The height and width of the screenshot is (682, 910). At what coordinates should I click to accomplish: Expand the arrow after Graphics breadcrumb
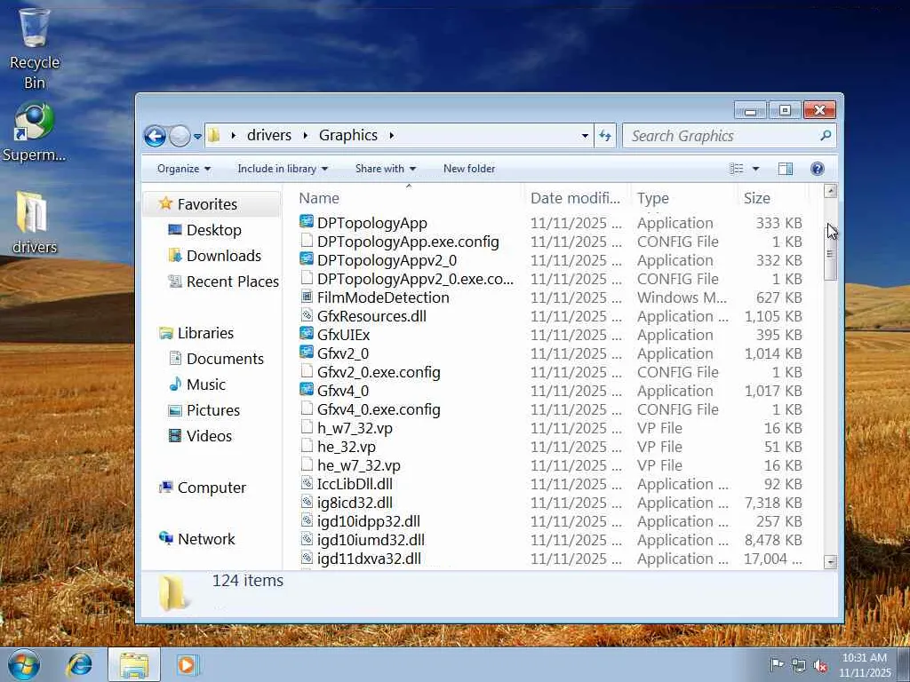(x=392, y=136)
